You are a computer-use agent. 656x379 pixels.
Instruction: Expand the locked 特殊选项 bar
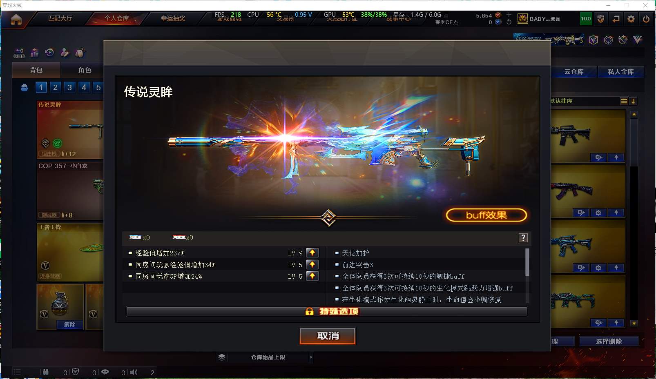[x=327, y=312]
